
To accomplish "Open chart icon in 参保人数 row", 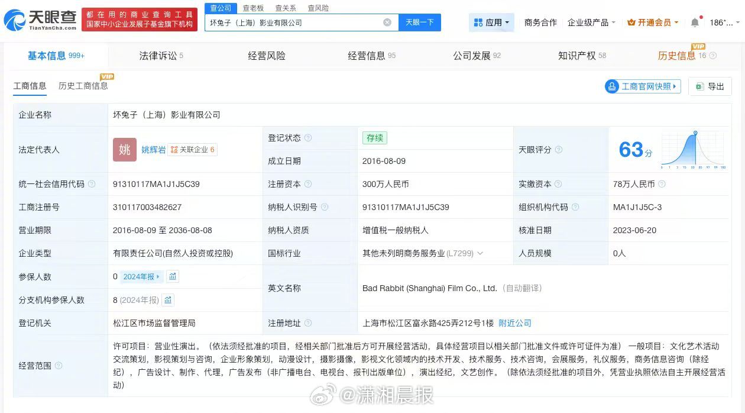I will [x=172, y=276].
